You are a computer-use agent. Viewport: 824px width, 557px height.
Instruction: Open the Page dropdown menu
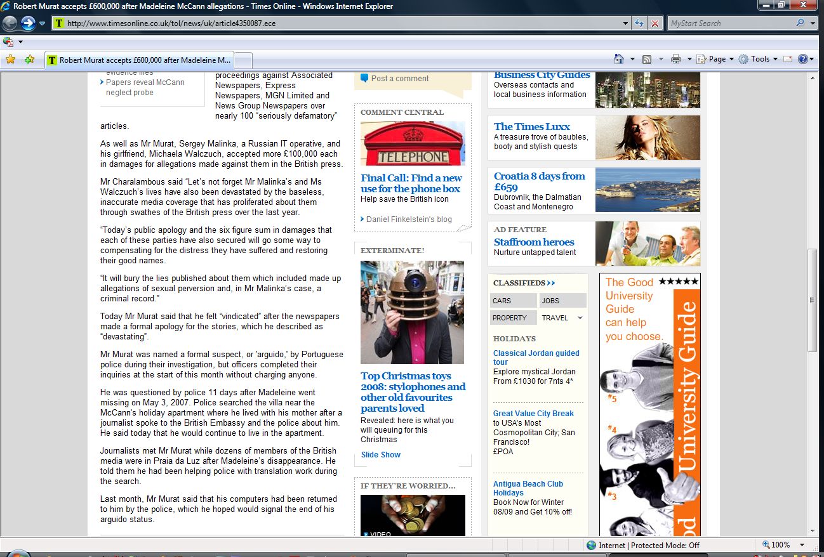[x=716, y=59]
